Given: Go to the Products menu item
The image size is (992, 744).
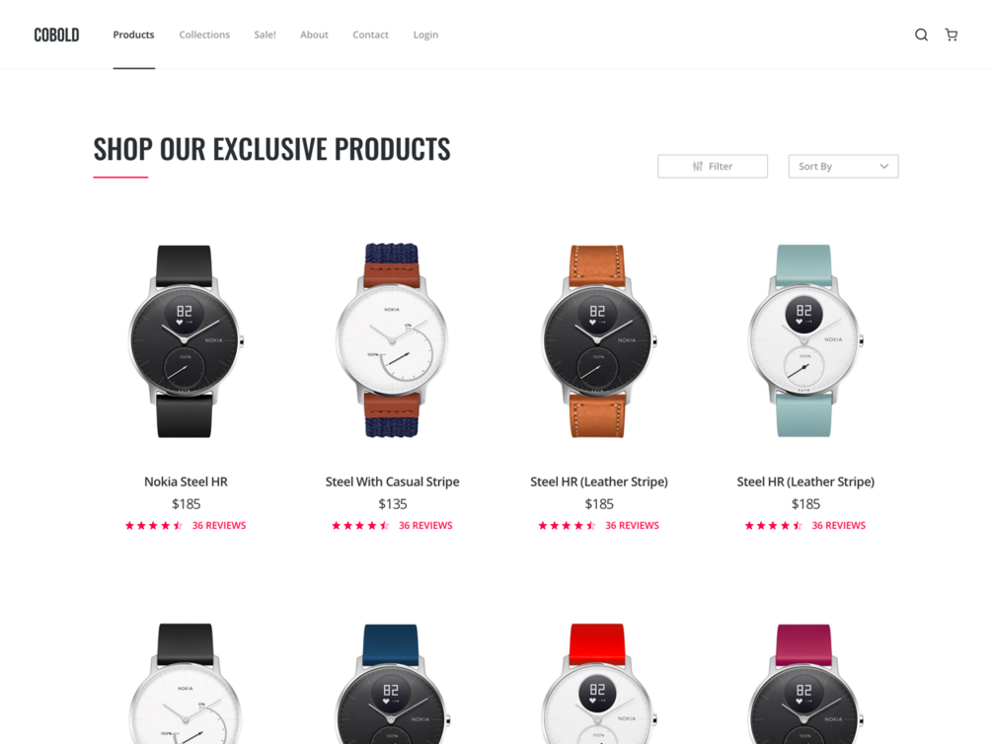Looking at the screenshot, I should [133, 35].
